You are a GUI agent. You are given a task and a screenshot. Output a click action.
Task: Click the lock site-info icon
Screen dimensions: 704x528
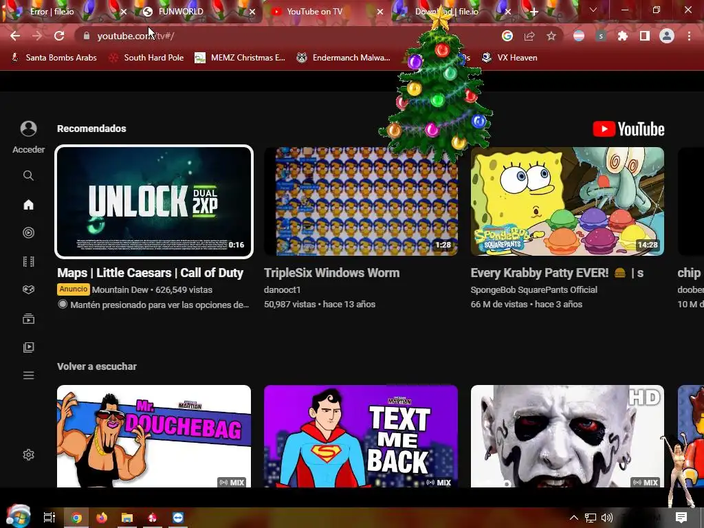coord(87,36)
